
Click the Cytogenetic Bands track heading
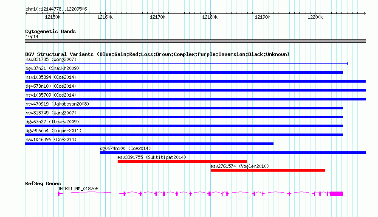coord(51,31)
